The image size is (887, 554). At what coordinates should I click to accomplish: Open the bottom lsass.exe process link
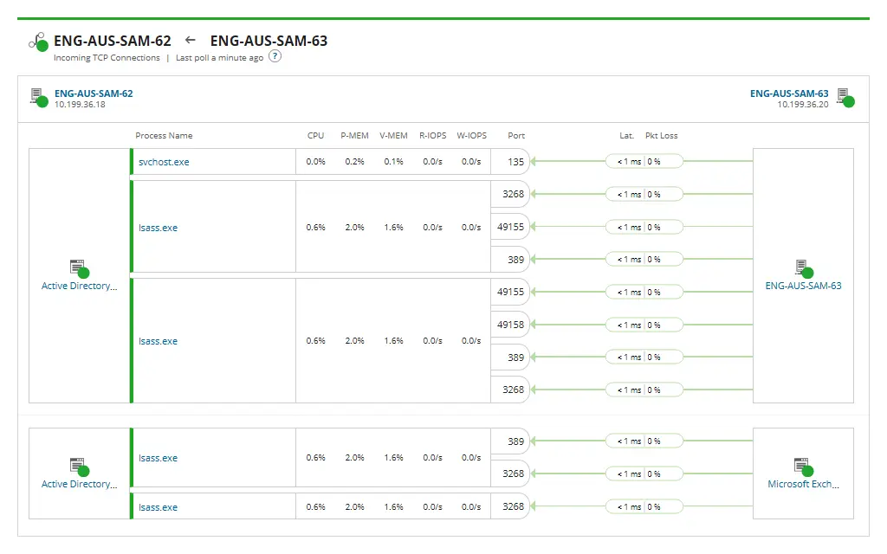tap(158, 507)
